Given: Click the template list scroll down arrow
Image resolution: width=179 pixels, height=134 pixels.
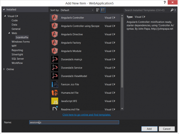Looking at the screenshot, I should point(122,109).
